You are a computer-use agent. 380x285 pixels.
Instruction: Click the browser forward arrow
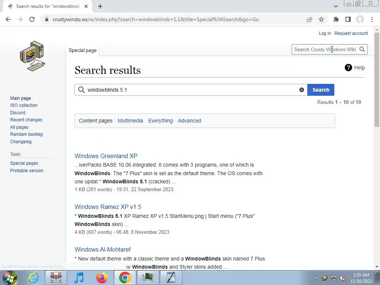tap(20, 19)
